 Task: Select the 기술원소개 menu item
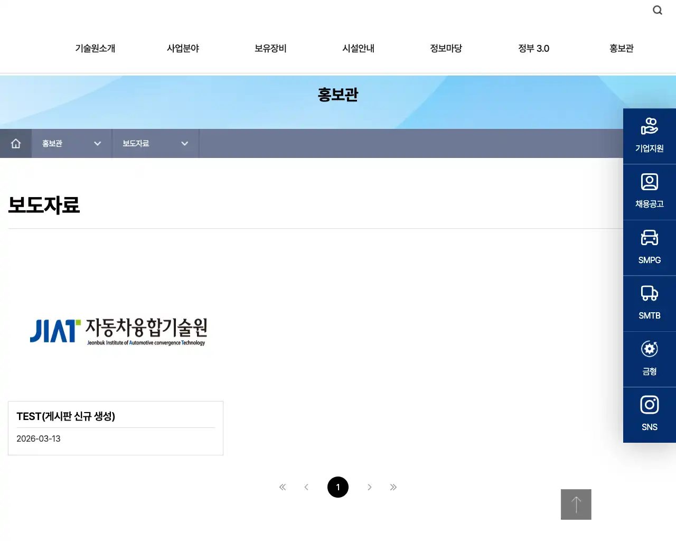(x=95, y=48)
